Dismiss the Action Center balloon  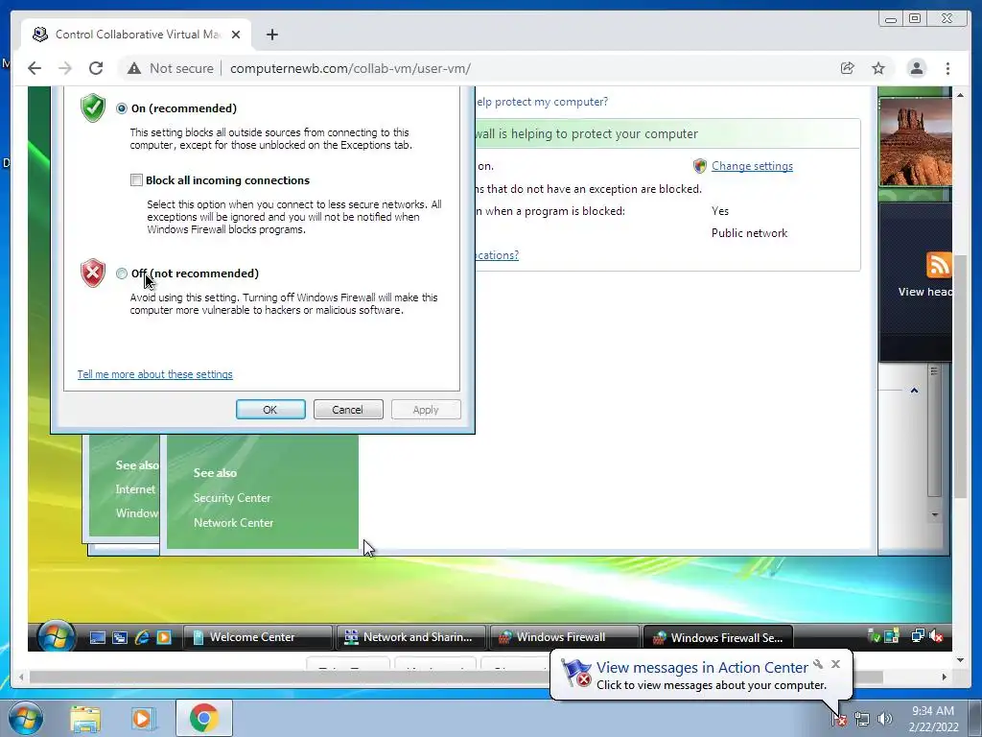835,664
